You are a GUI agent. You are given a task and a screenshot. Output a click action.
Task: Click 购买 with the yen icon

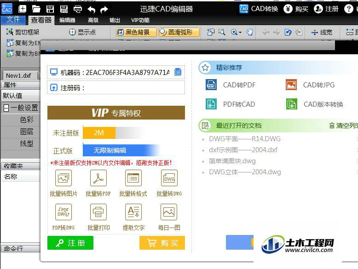click(296, 9)
